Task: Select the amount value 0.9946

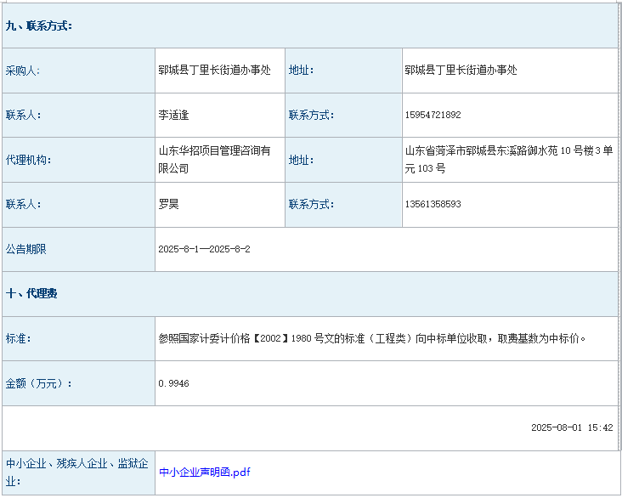Action: pyautogui.click(x=173, y=383)
